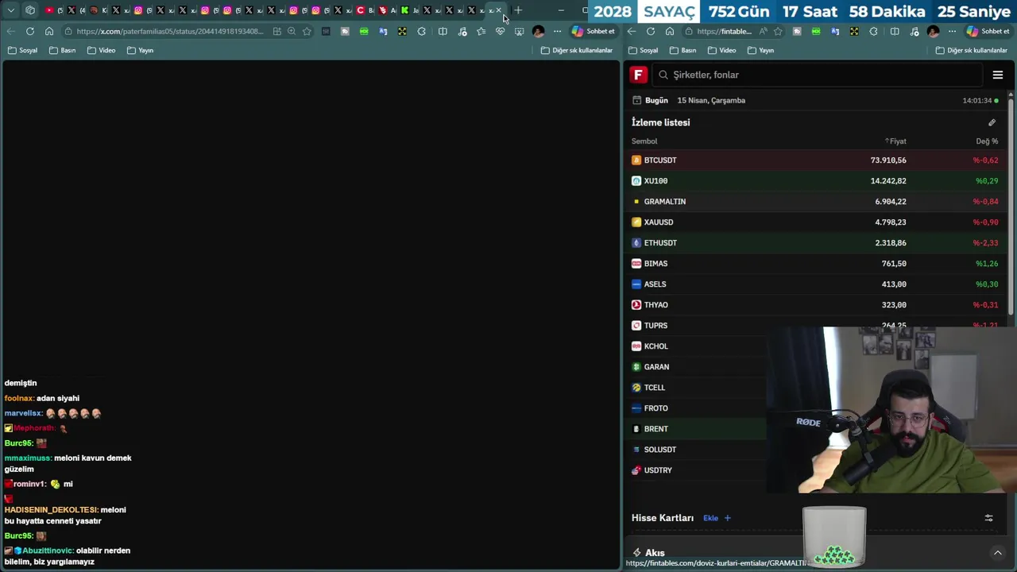1017x572 pixels.
Task: Open the Fintables hamburger menu
Action: [998, 75]
